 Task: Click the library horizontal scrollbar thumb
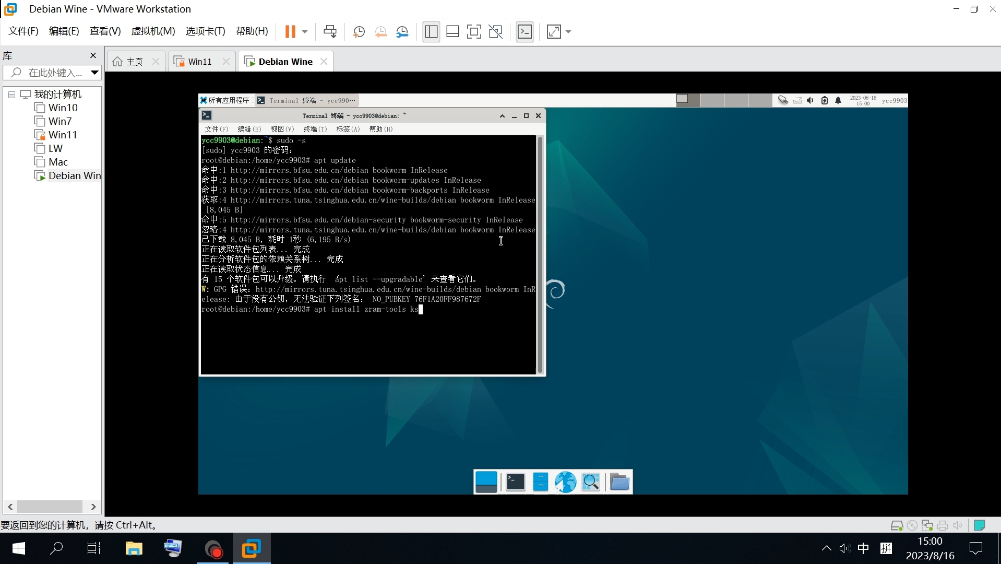click(50, 507)
